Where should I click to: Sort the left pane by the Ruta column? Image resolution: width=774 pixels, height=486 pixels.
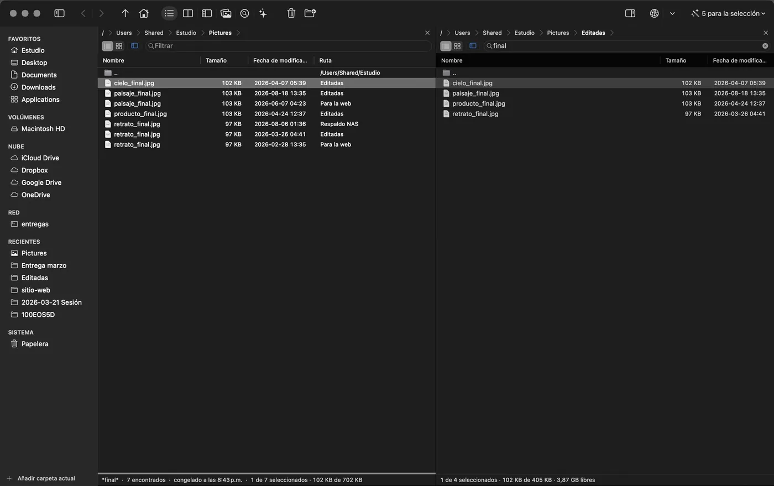375,60
